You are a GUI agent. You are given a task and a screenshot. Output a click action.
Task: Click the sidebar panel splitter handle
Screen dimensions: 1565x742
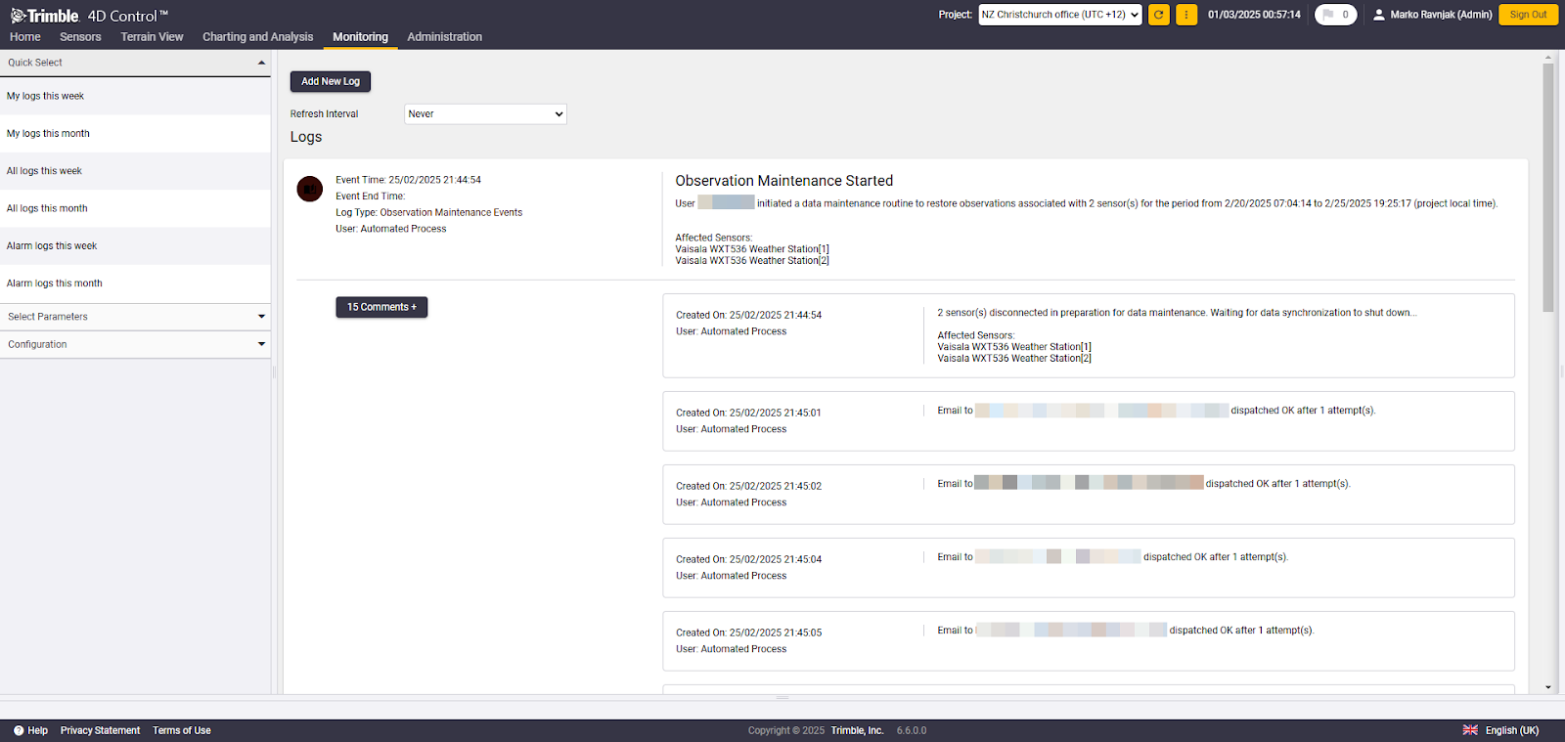(x=274, y=371)
